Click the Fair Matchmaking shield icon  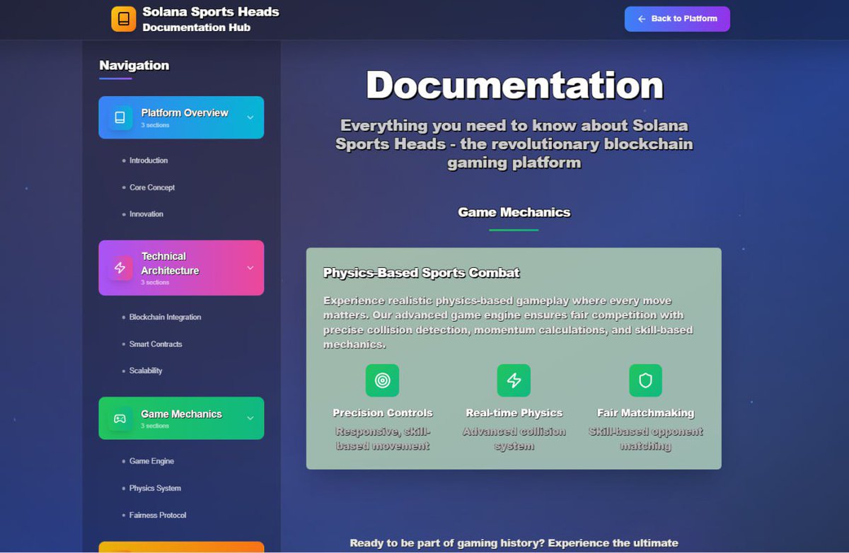[x=645, y=380]
